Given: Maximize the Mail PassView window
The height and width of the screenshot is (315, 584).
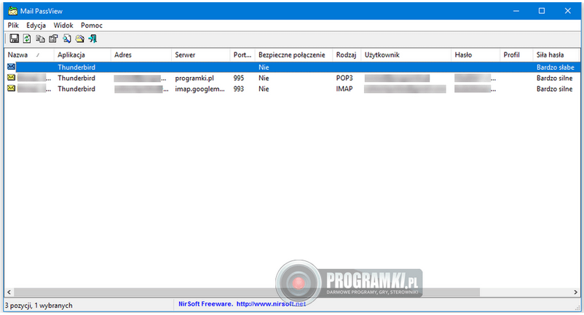Looking at the screenshot, I should pos(542,11).
